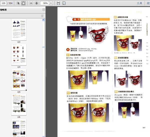
Task: Open page 126 thumbnail
Action: [x=19, y=105]
